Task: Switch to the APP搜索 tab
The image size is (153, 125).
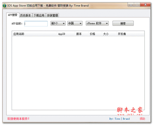Action: pyautogui.click(x=13, y=15)
